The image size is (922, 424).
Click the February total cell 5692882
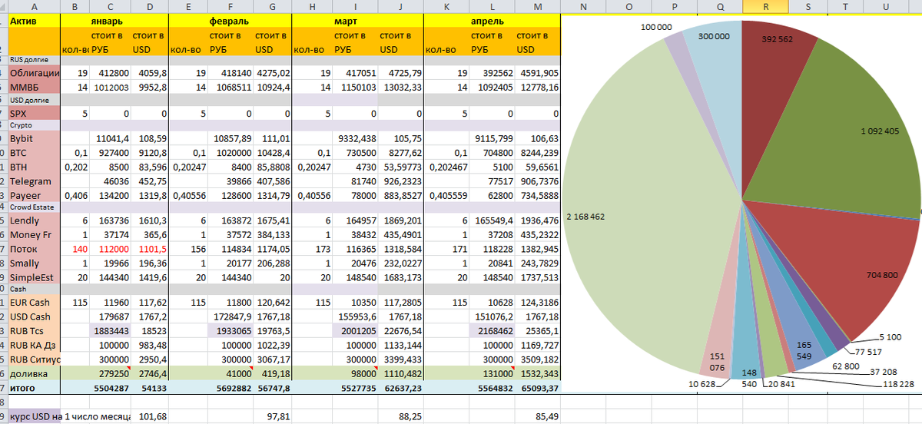coord(230,389)
